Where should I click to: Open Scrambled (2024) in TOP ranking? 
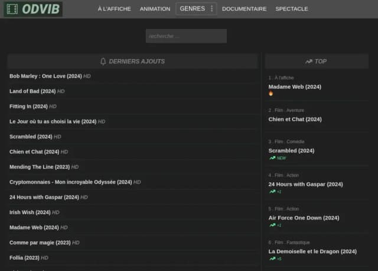point(291,151)
